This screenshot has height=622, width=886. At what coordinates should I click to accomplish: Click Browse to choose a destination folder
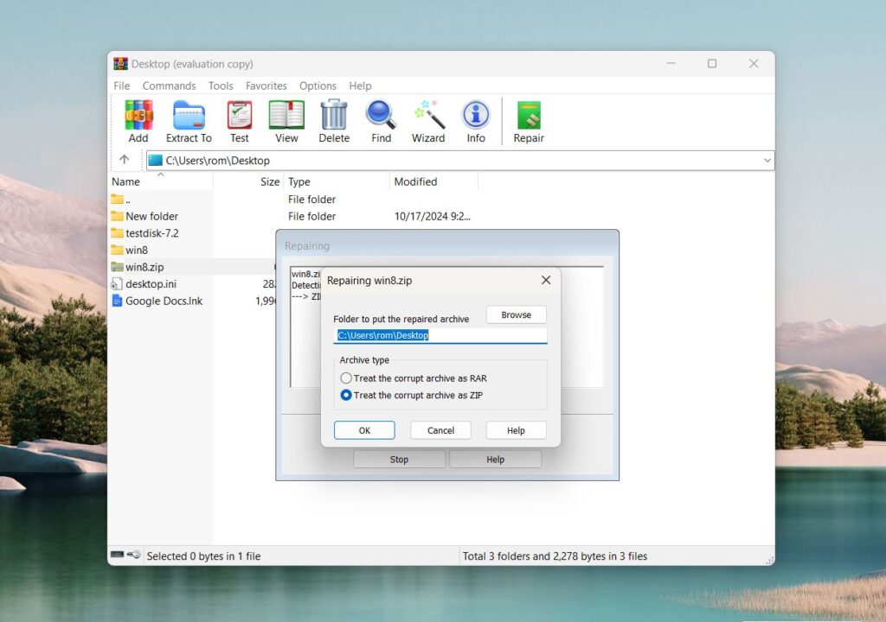(x=516, y=314)
